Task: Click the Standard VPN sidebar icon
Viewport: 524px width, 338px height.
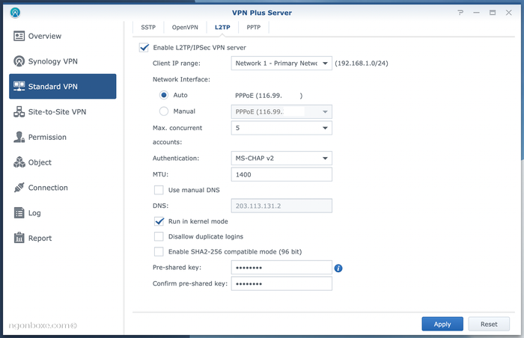Action: tap(19, 86)
